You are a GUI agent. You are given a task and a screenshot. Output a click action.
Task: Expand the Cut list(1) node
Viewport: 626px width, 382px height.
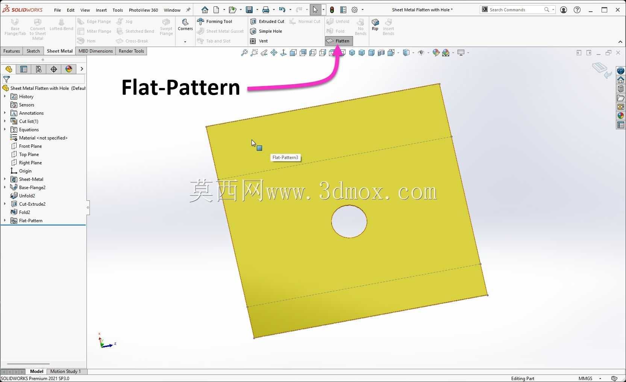pyautogui.click(x=5, y=121)
